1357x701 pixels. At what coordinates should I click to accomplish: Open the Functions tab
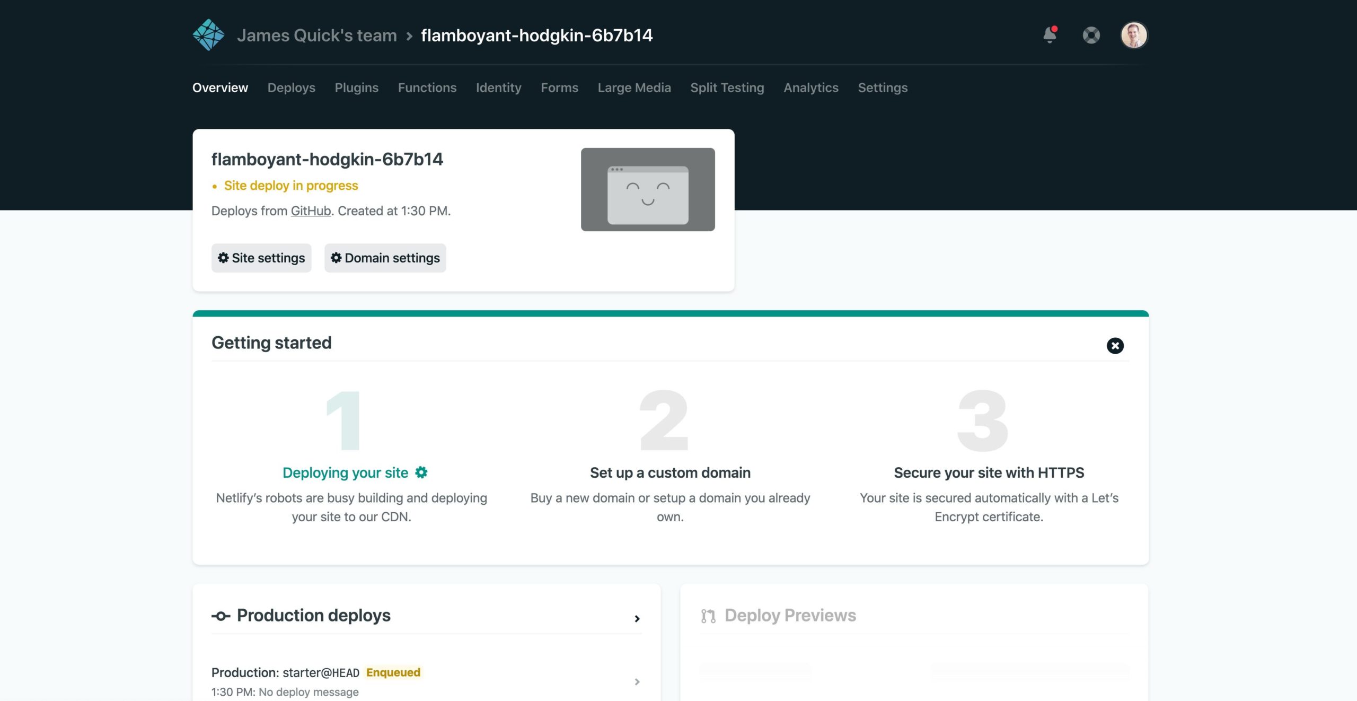[427, 87]
